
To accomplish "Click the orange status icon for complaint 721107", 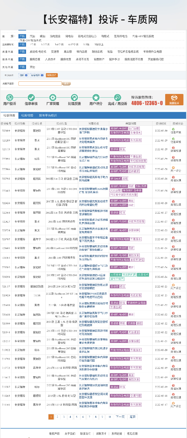I will (173, 285).
